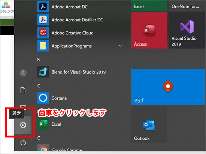Jump to letter B section header
Screen dimensions: 206x154
click(39, 60)
